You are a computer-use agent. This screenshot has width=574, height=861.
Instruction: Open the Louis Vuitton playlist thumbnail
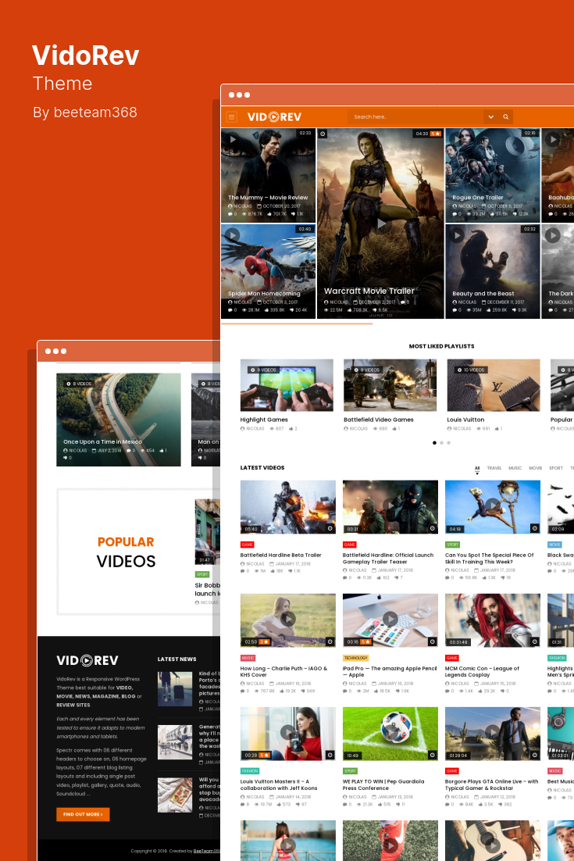point(494,385)
